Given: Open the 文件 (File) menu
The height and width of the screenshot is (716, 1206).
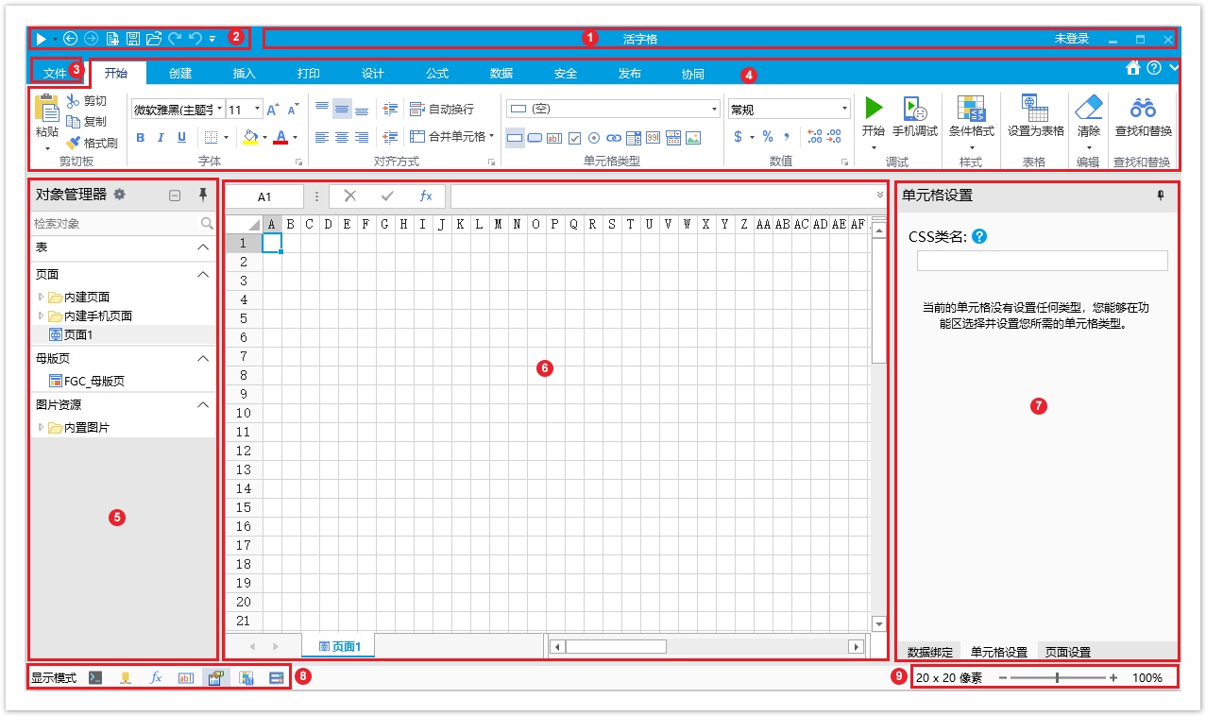Looking at the screenshot, I should (x=56, y=73).
